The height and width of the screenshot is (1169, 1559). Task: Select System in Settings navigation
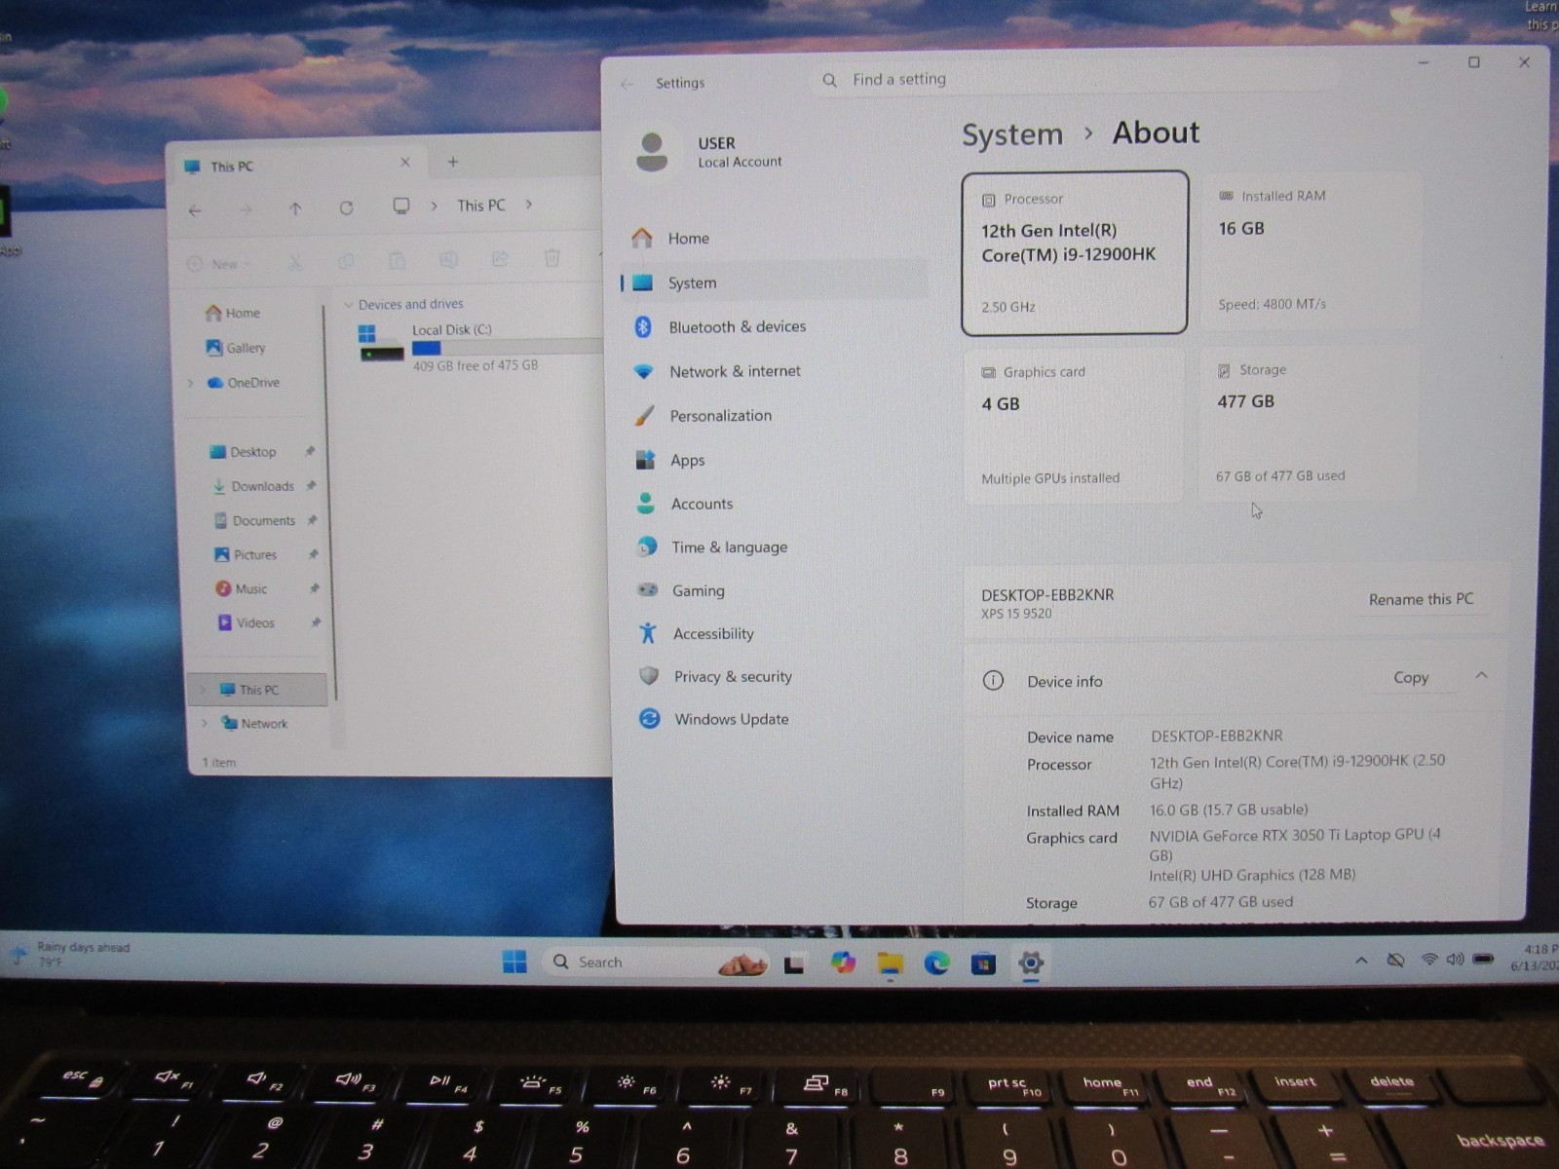pos(775,283)
